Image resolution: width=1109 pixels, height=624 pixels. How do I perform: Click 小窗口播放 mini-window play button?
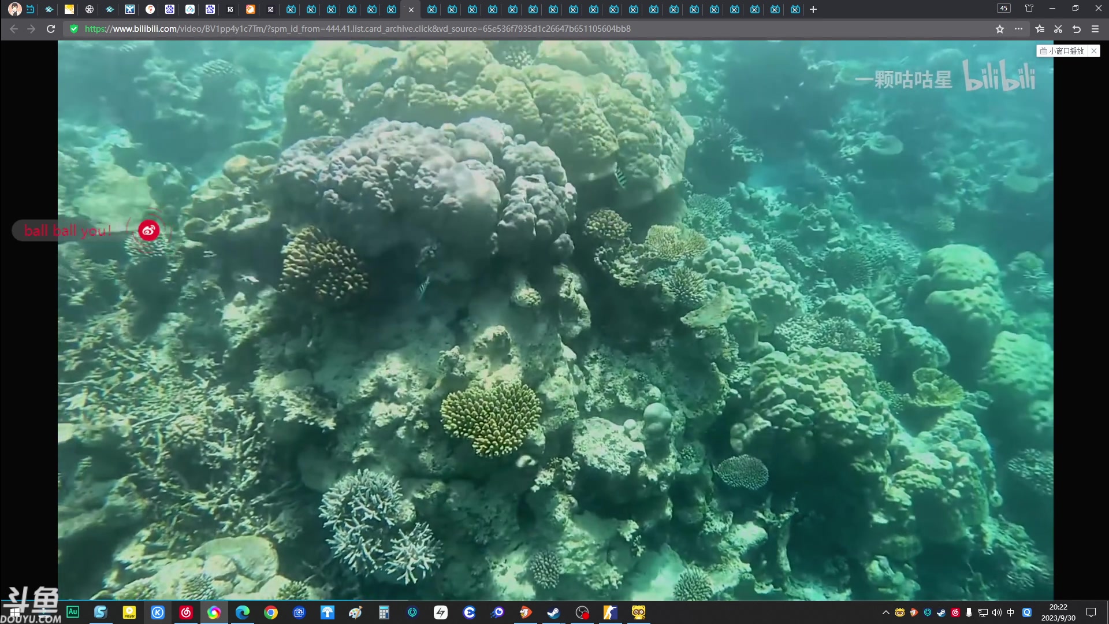pos(1062,51)
